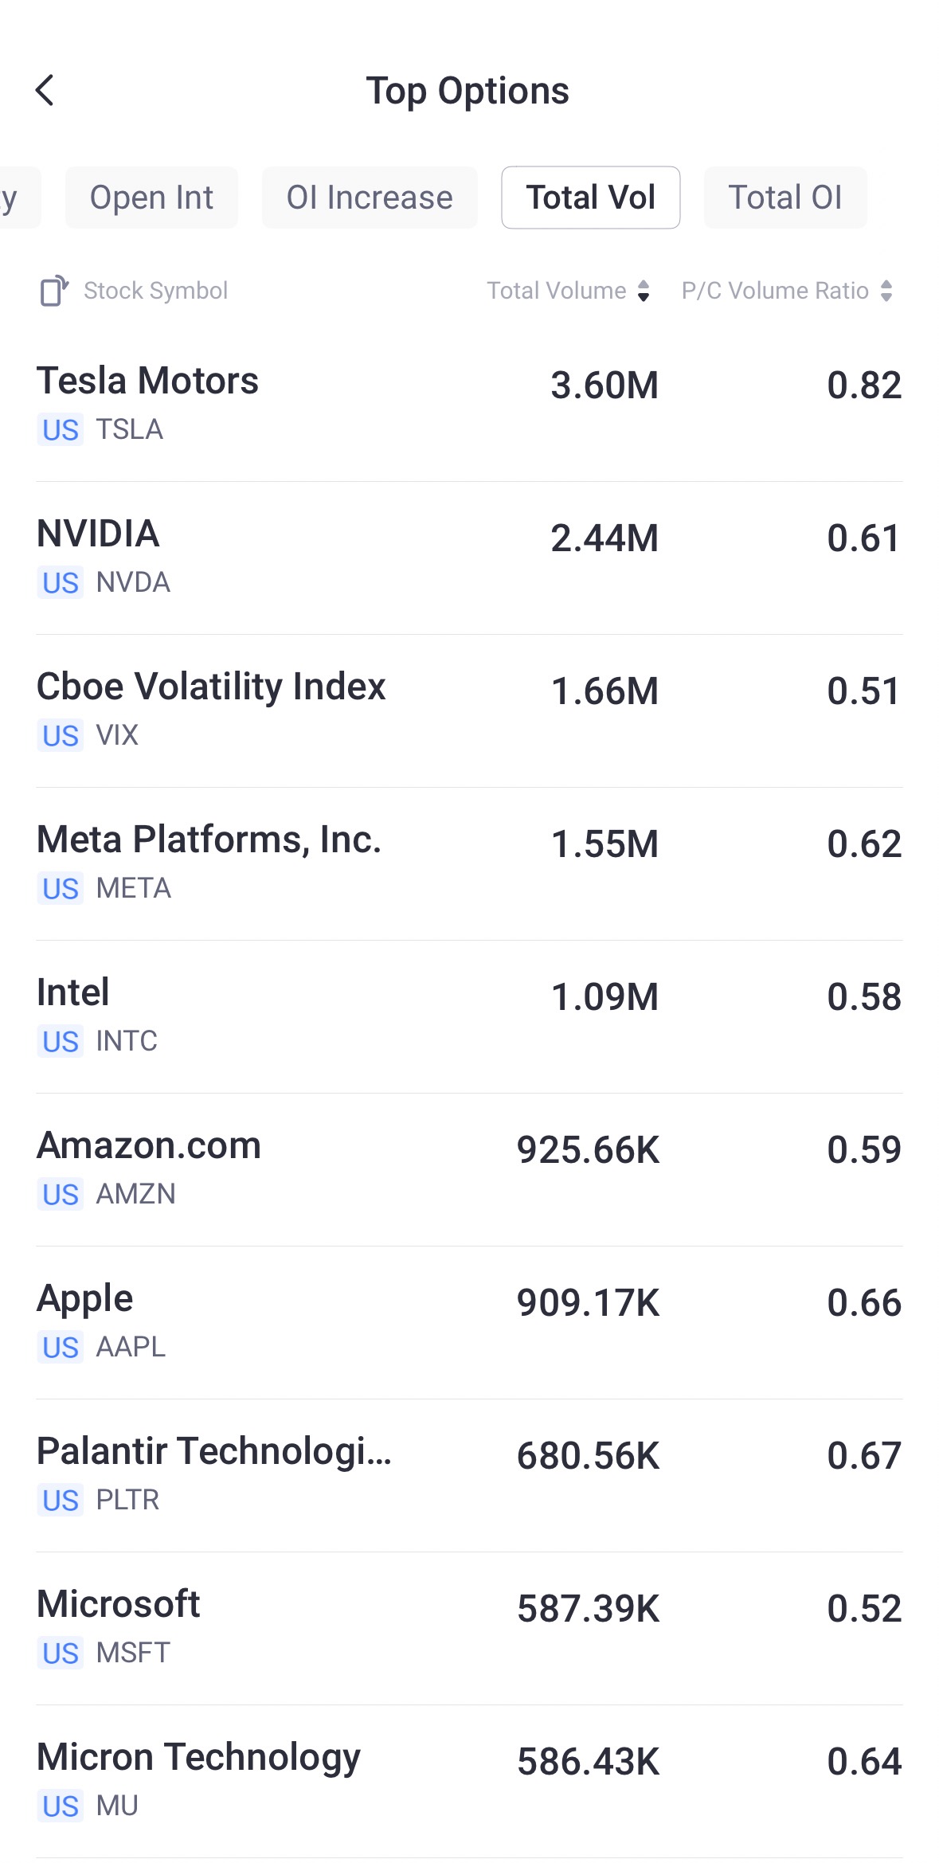Switch to the OI Increase tab

point(370,198)
